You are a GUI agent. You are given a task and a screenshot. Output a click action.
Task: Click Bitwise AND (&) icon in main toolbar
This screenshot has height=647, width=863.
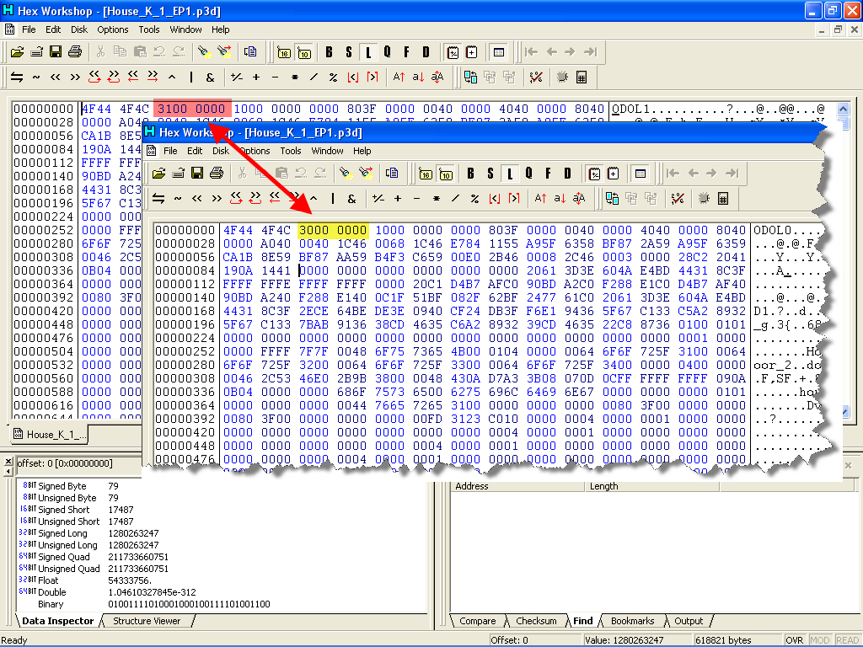pos(210,78)
